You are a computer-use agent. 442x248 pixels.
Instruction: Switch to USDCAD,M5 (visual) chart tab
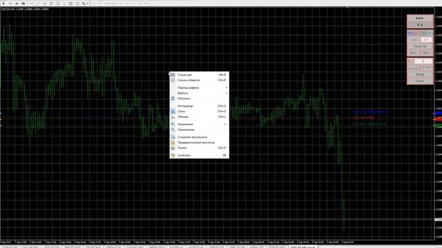coord(303,247)
